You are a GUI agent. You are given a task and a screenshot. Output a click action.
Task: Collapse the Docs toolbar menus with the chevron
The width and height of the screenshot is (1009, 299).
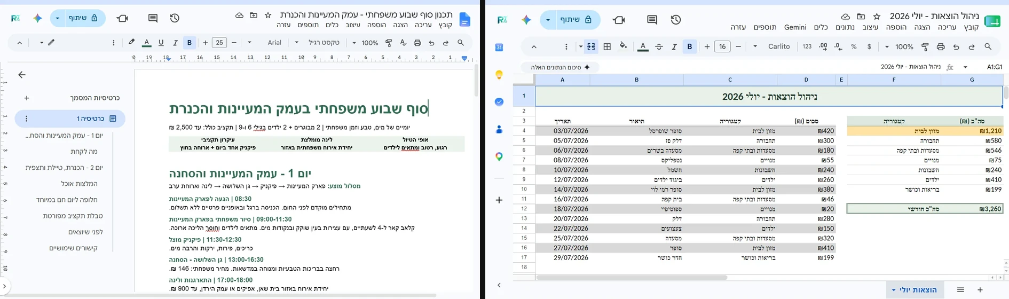click(20, 43)
